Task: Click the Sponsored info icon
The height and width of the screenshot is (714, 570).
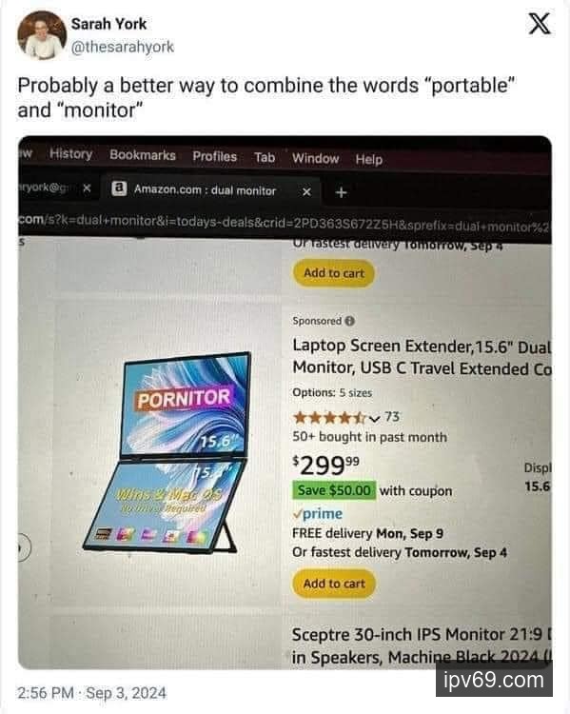Action: click(349, 321)
